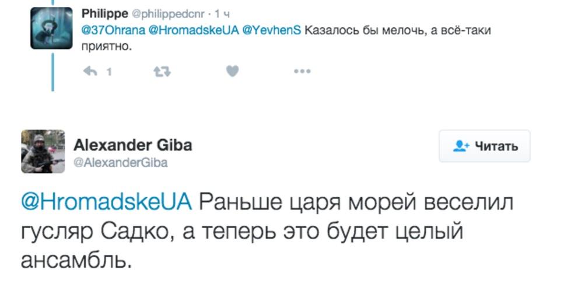This screenshot has height=287, width=578.
Task: Retweet Philippe's reply
Action: point(162,71)
